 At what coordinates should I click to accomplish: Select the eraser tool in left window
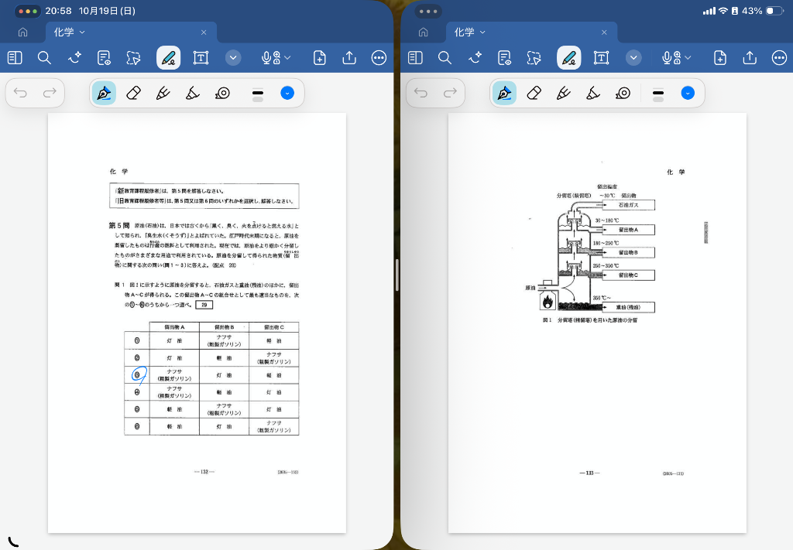(x=133, y=94)
